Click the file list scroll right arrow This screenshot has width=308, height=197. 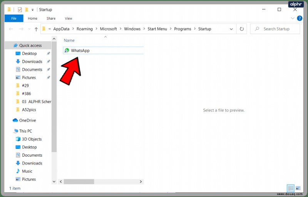point(141,182)
